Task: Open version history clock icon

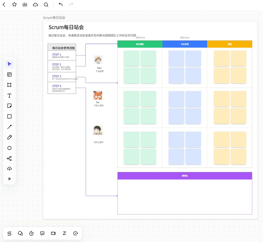Action: 76,233
